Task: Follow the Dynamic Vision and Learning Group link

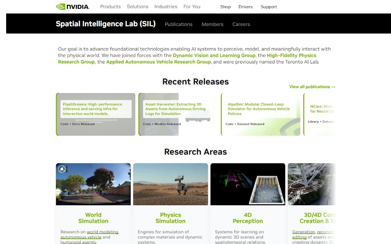Action: pos(214,55)
